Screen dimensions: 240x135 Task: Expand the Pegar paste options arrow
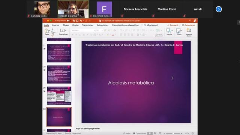click(50, 31)
